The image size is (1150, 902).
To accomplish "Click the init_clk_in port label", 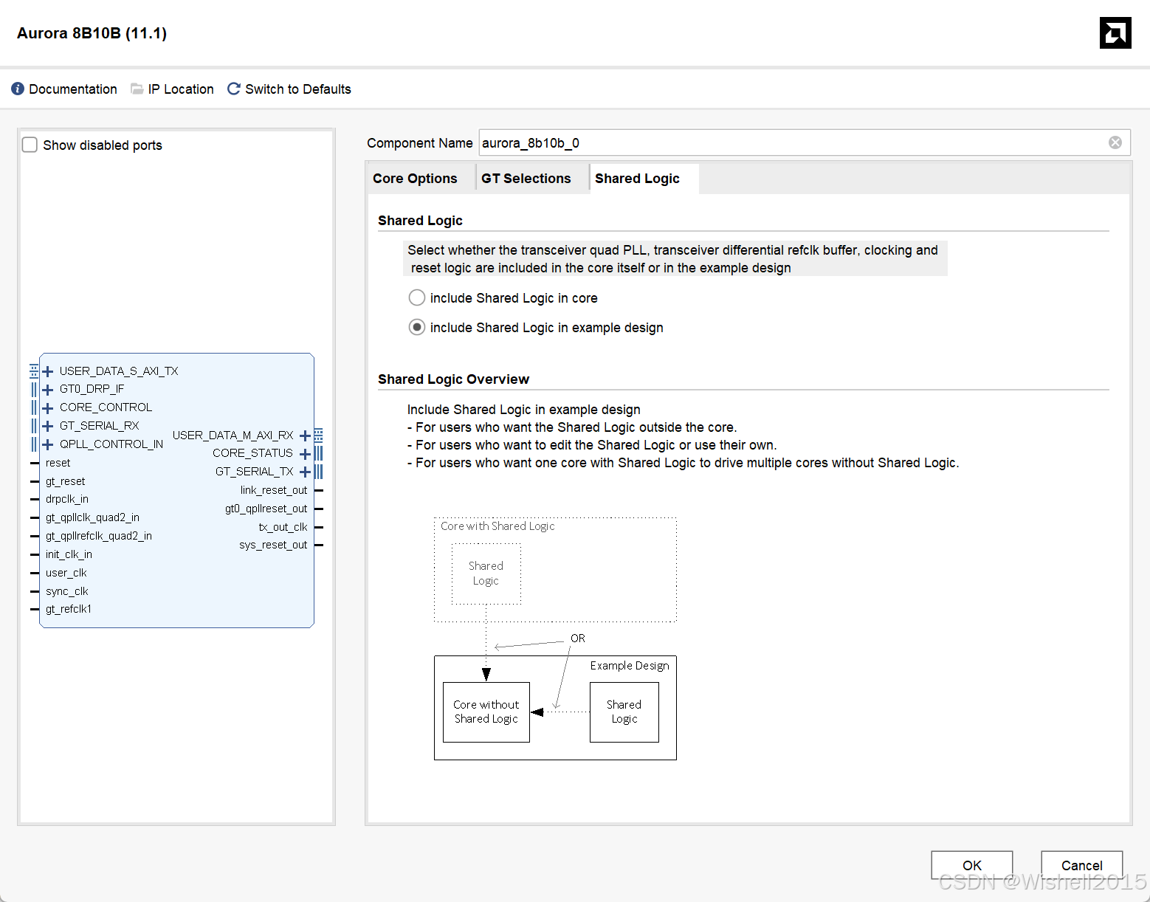I will [x=69, y=554].
